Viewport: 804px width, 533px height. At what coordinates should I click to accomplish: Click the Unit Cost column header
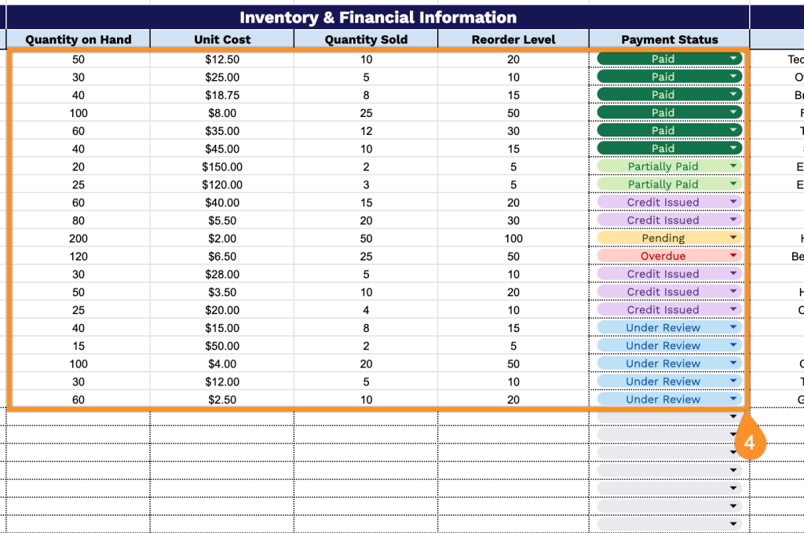coord(221,39)
